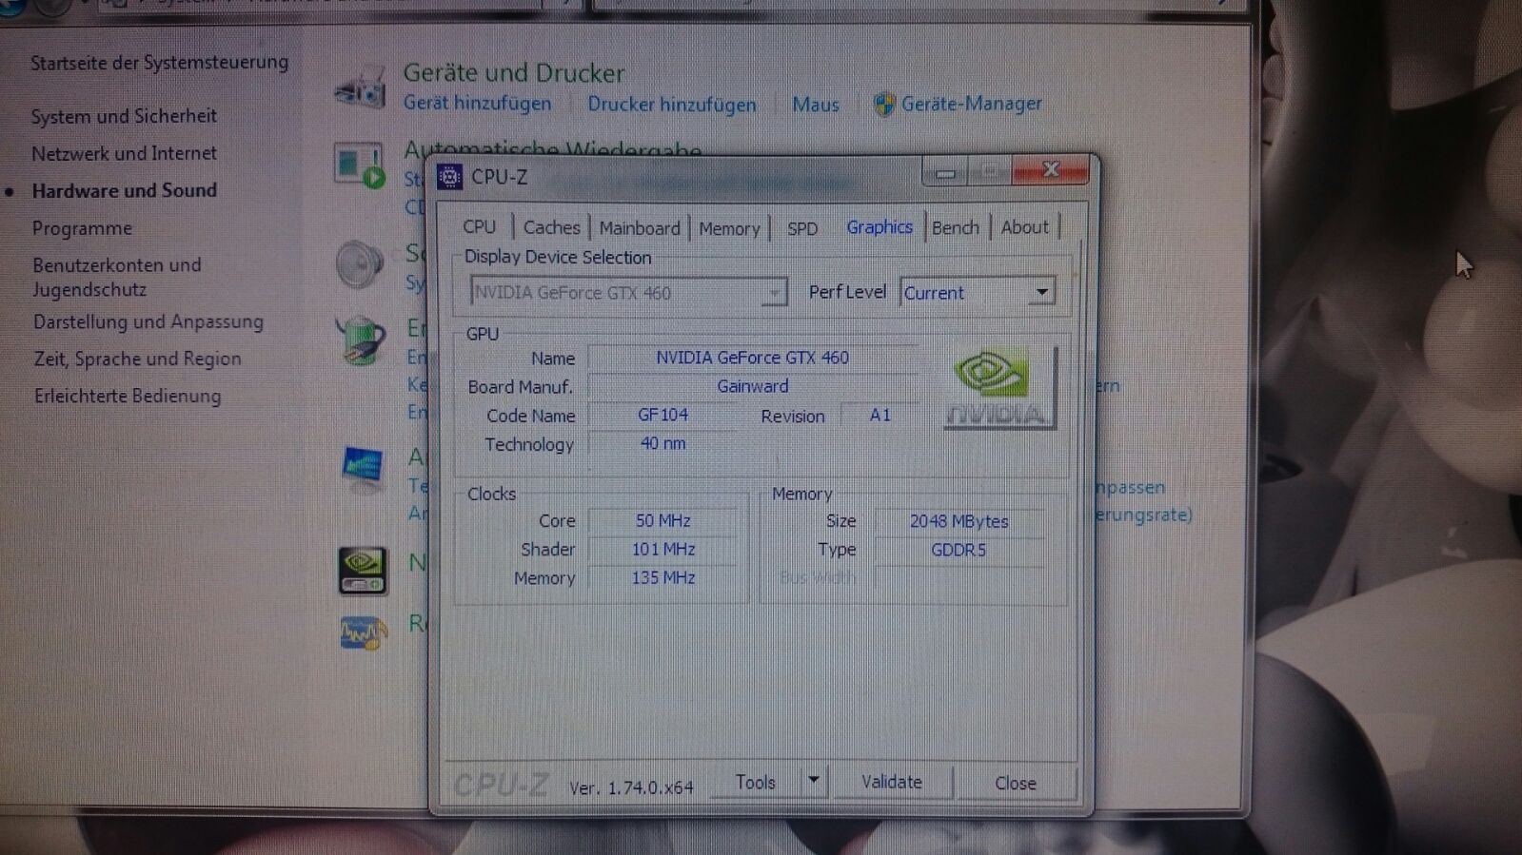This screenshot has width=1522, height=855.
Task: Open the NVIDIA Control Panel icon
Action: coord(362,571)
